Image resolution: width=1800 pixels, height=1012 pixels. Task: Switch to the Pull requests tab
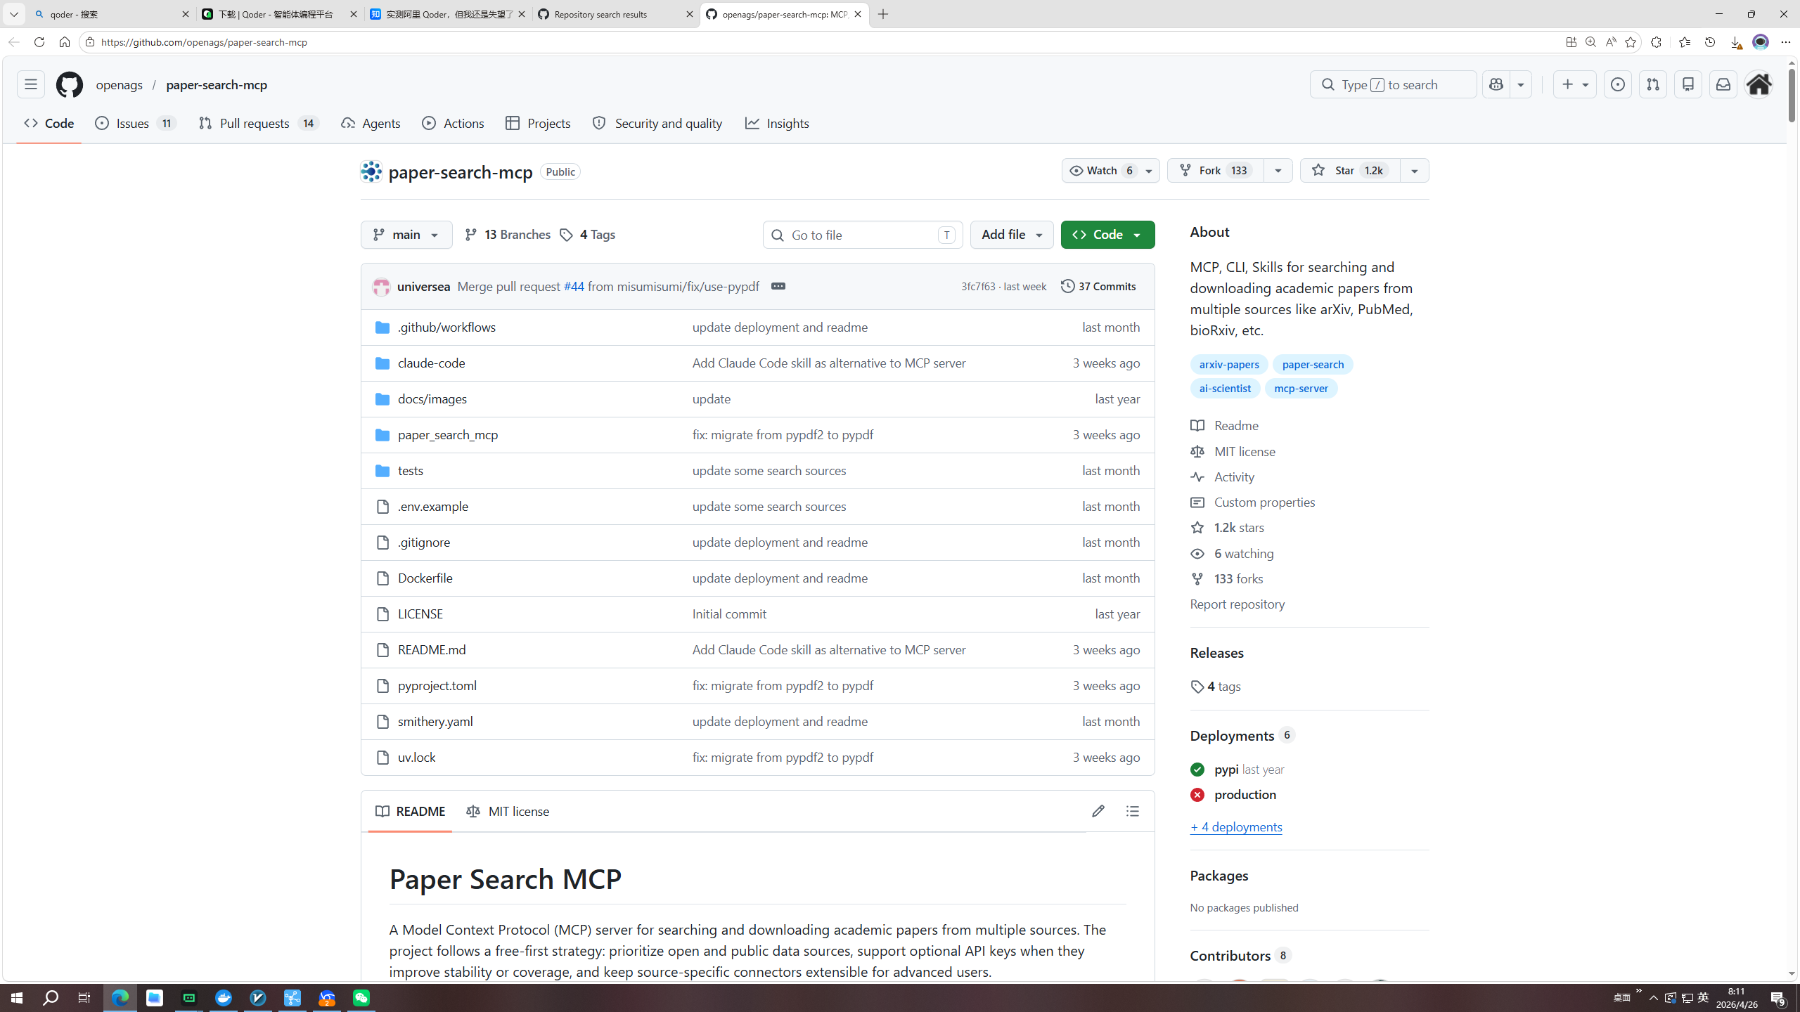(259, 124)
